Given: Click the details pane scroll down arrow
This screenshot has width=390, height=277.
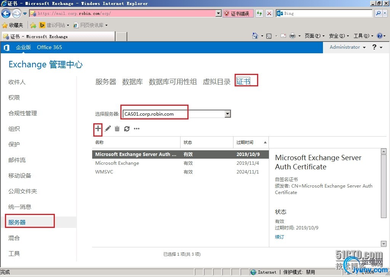Looking at the screenshot, I should click(384, 244).
